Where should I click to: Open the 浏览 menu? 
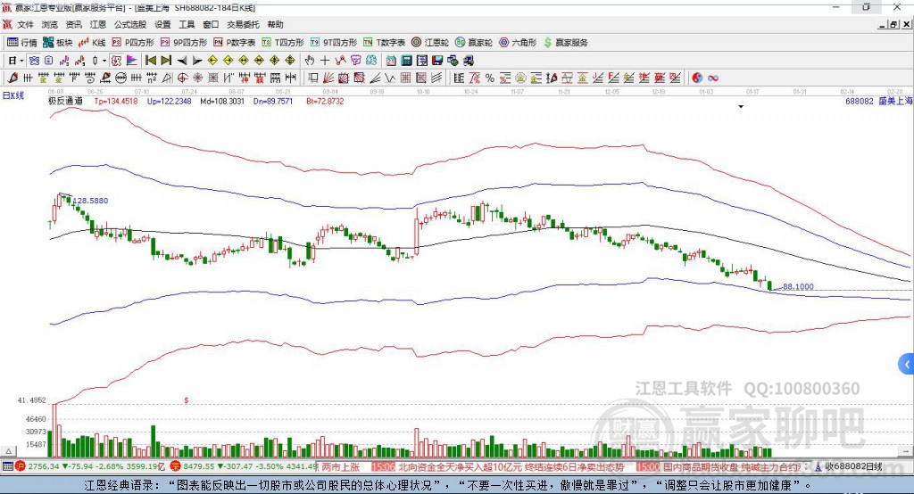tap(50, 24)
